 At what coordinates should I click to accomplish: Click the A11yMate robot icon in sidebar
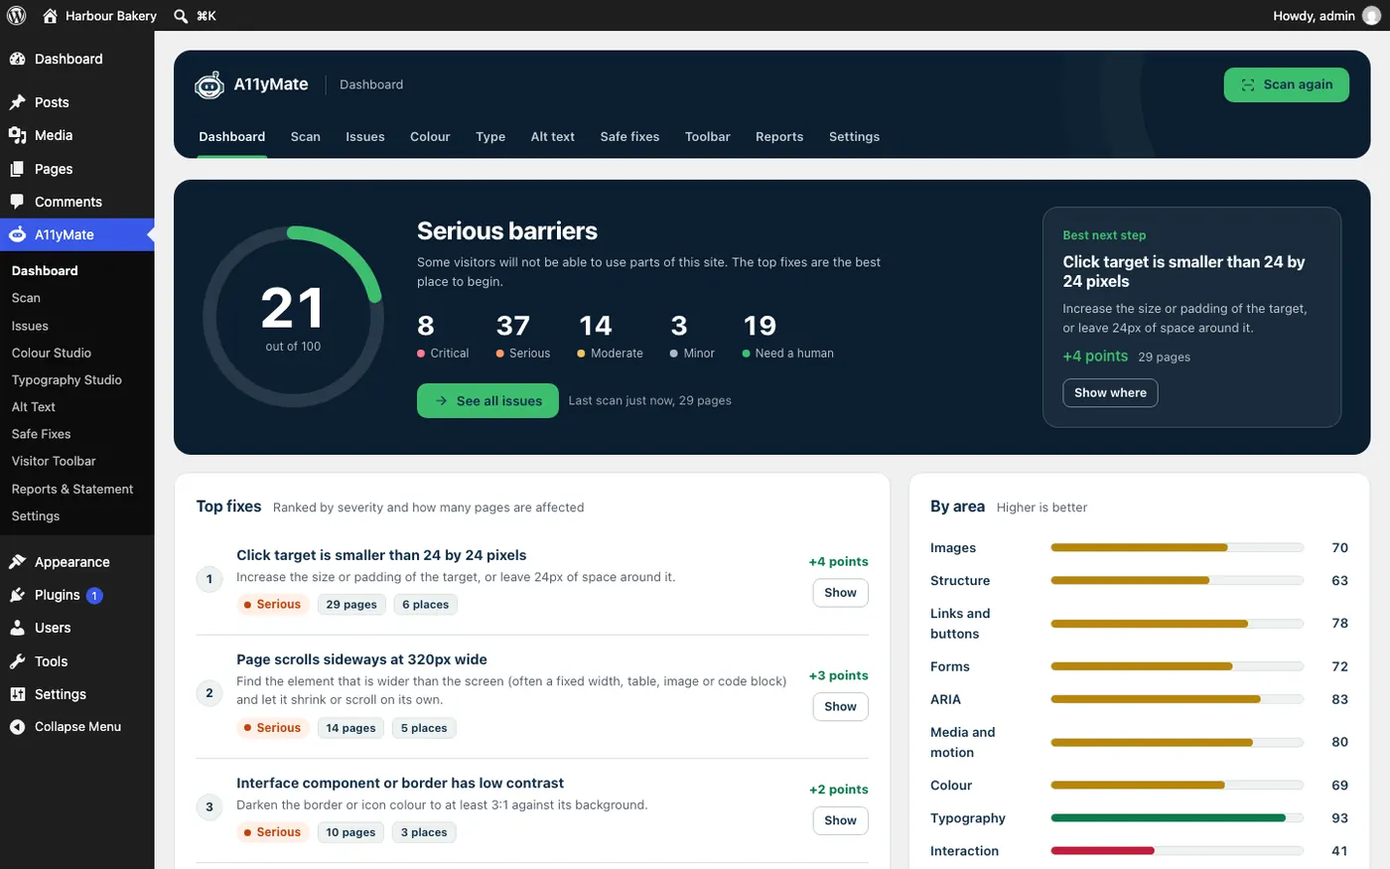pos(17,234)
